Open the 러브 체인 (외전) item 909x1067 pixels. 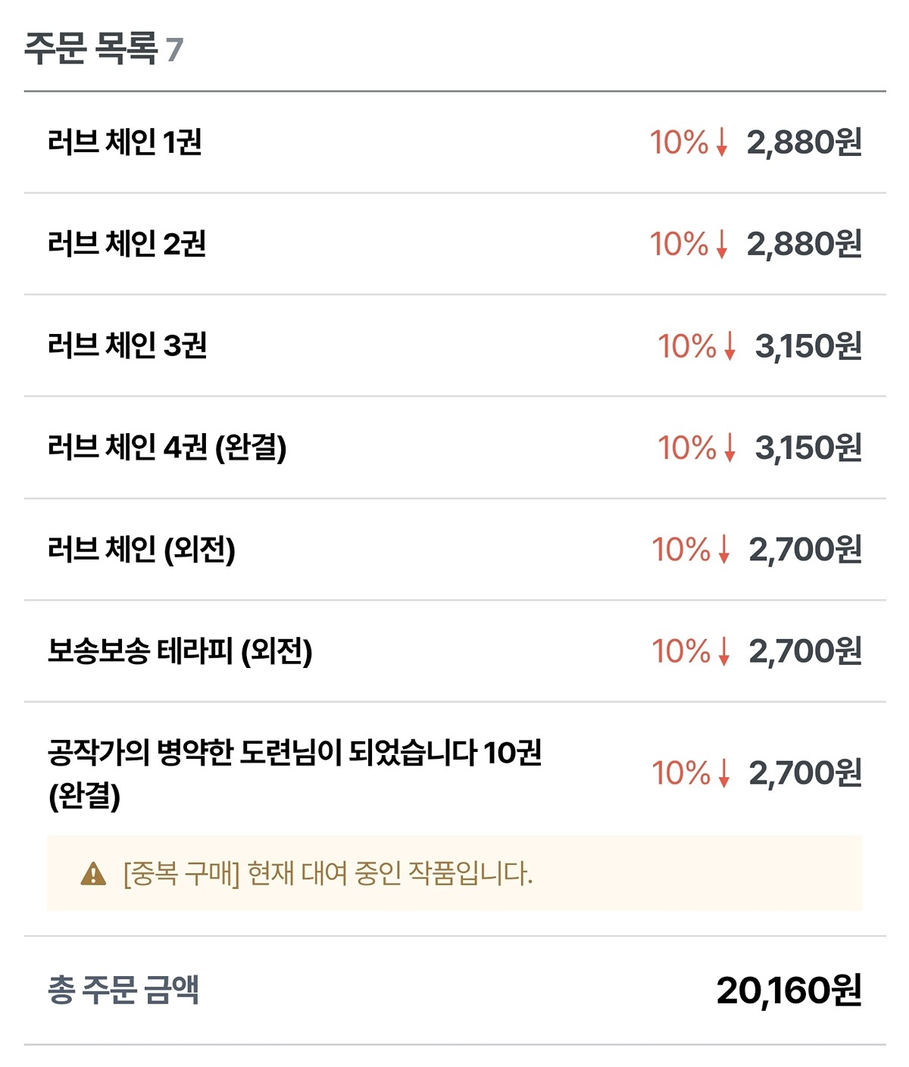pyautogui.click(x=142, y=549)
